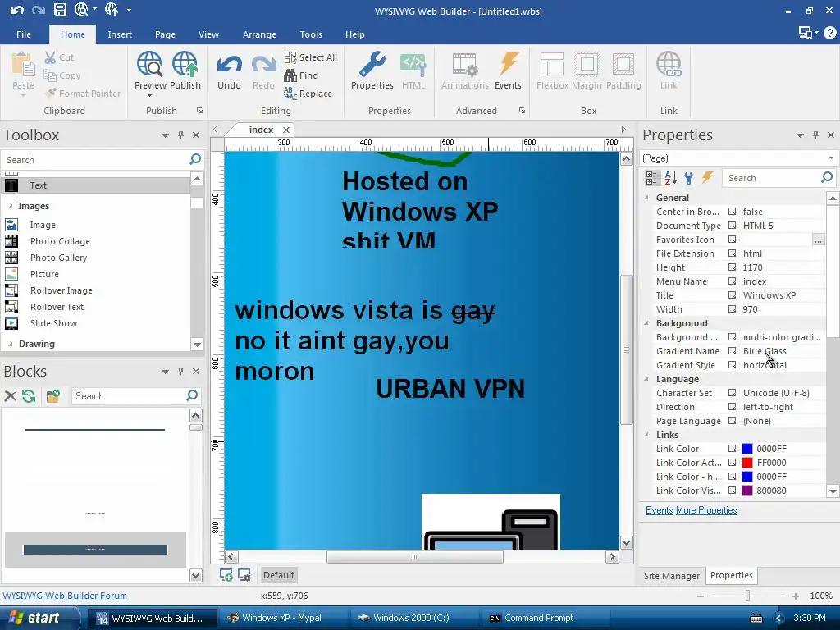840x630 pixels.
Task: Collapse the General properties section
Action: 646,198
